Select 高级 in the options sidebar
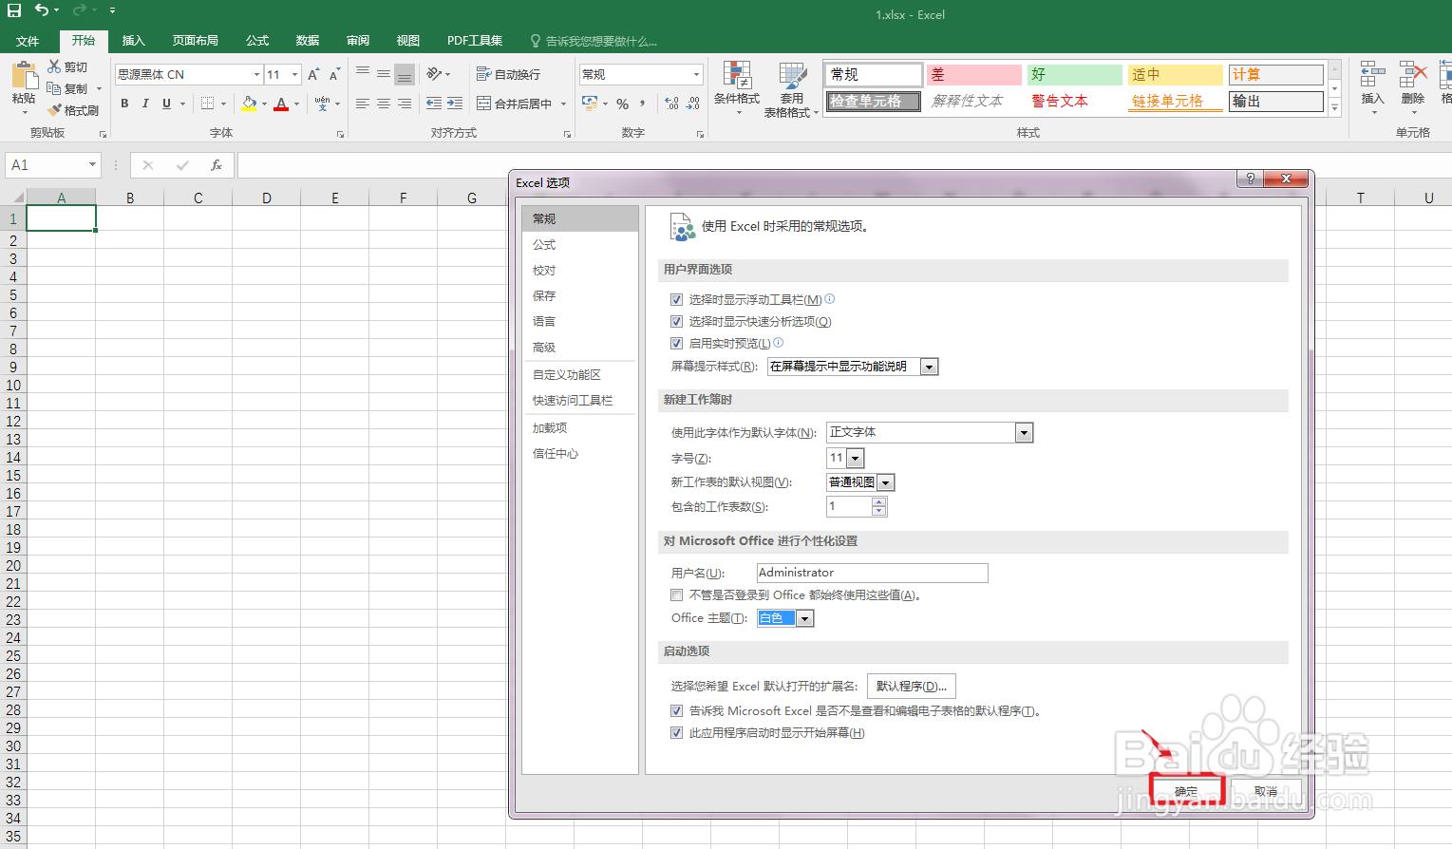 [580, 348]
